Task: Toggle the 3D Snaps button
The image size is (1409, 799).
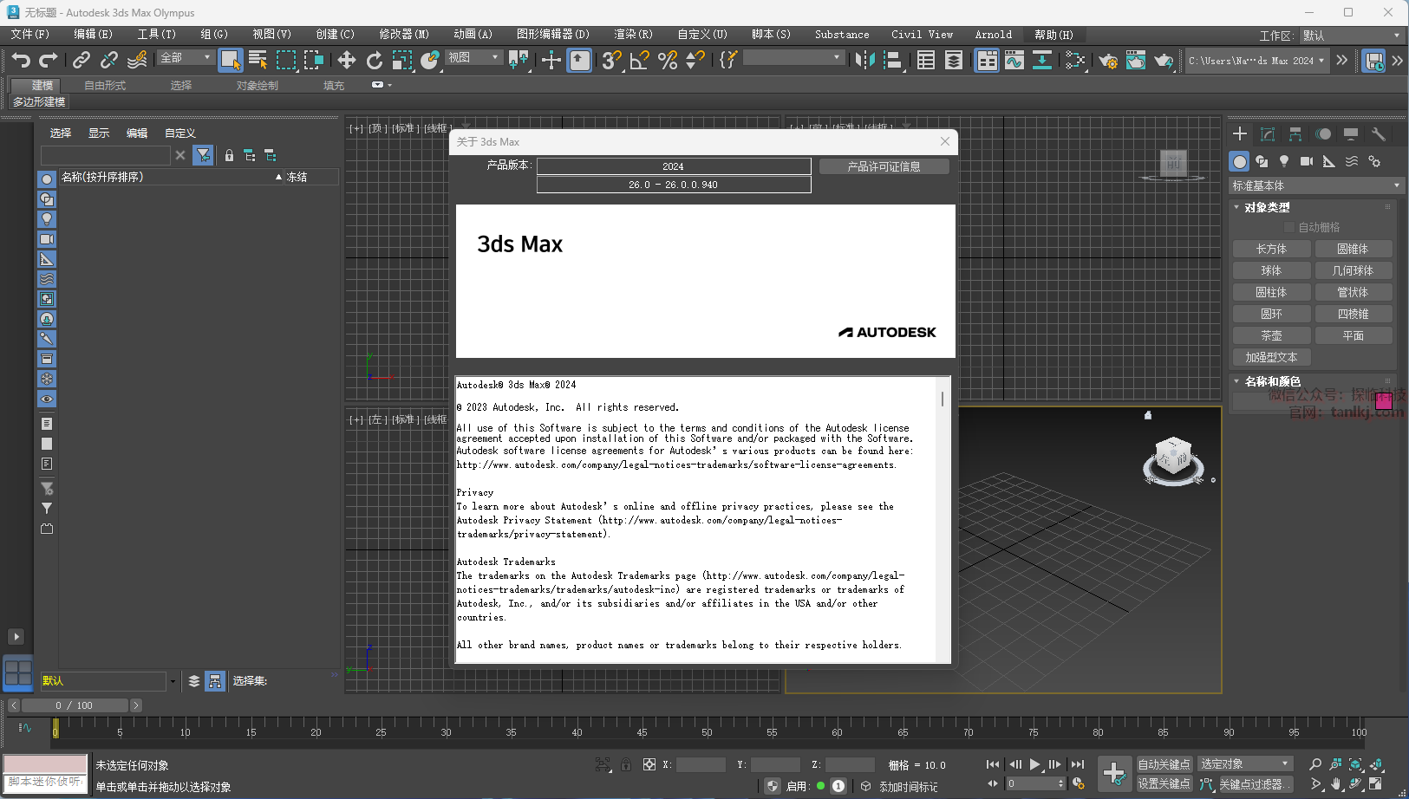Action: (611, 60)
